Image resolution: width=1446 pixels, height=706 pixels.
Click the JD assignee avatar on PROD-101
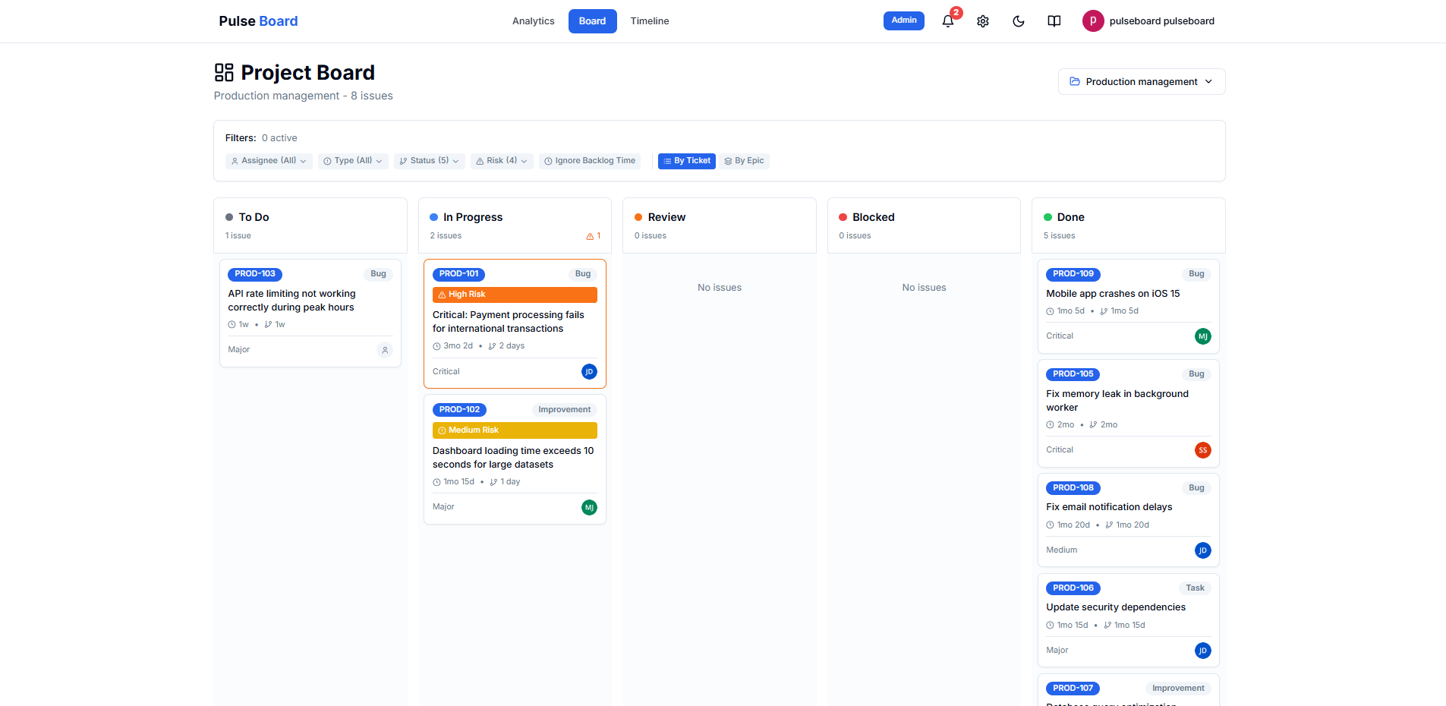tap(589, 372)
